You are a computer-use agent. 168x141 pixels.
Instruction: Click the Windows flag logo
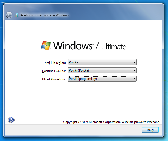(46, 45)
